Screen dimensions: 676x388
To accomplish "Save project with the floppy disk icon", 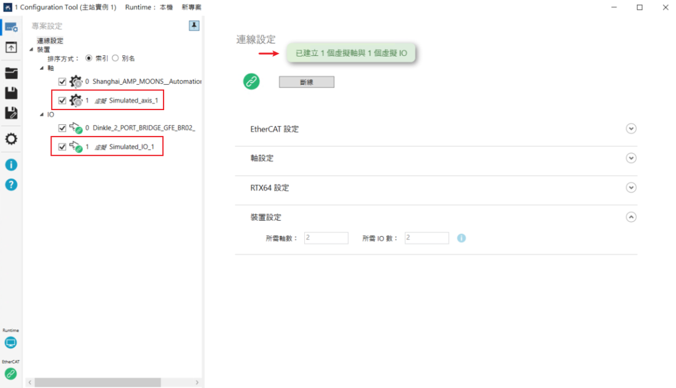I will [x=11, y=93].
